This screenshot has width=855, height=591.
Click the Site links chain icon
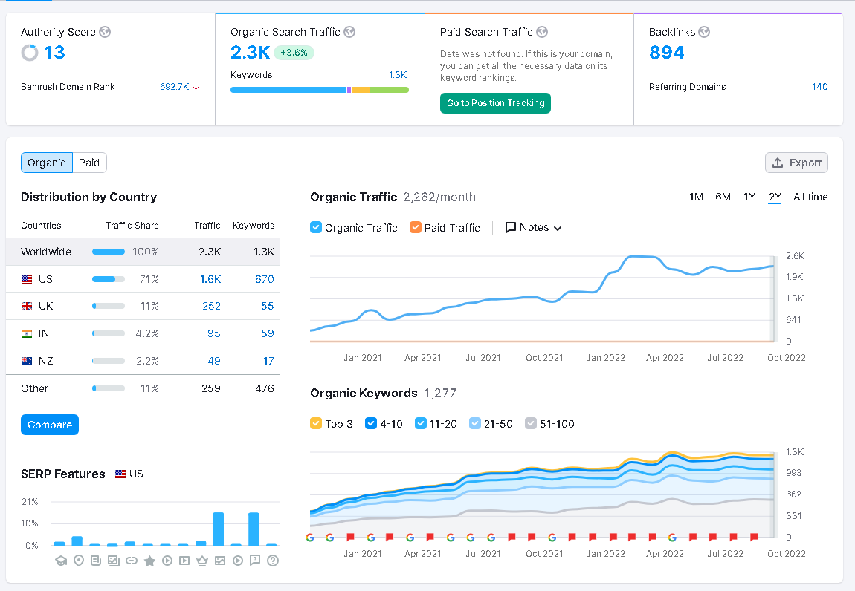(132, 561)
